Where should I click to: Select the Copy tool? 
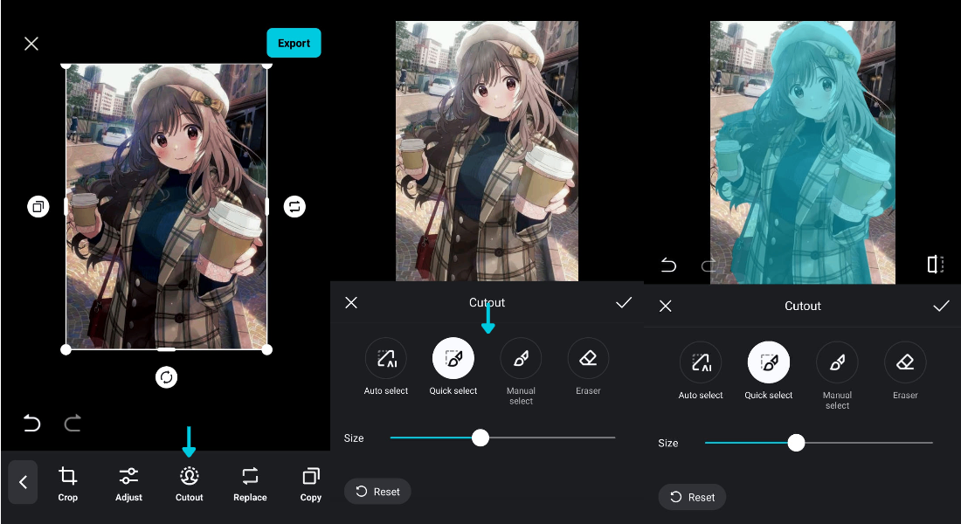(x=311, y=484)
